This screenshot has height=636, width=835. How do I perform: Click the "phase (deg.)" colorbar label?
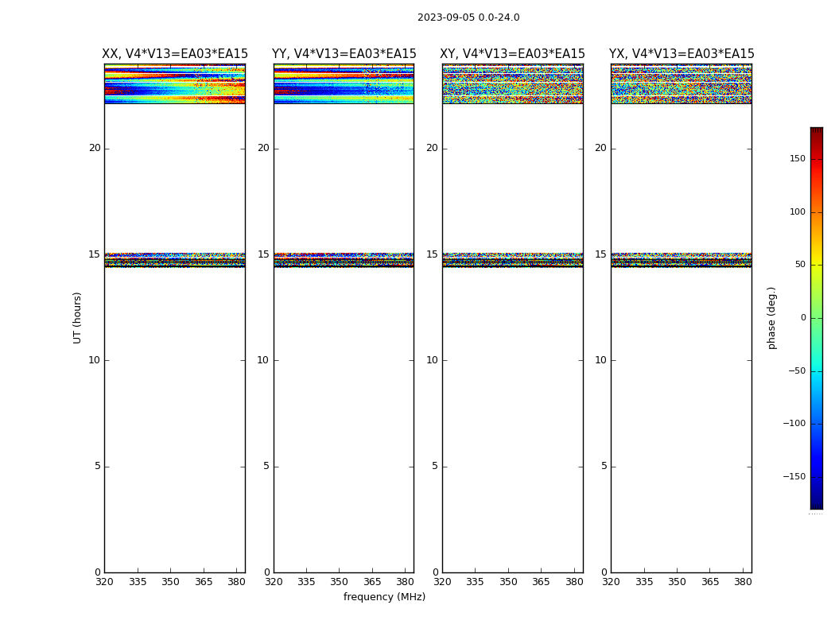point(771,318)
